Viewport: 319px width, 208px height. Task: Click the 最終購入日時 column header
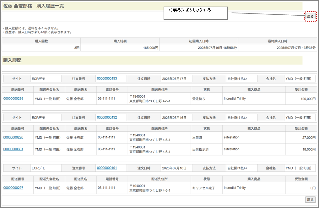click(277, 41)
